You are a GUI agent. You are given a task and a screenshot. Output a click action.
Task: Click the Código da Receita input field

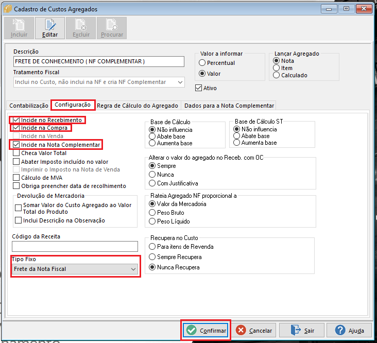[75, 246]
